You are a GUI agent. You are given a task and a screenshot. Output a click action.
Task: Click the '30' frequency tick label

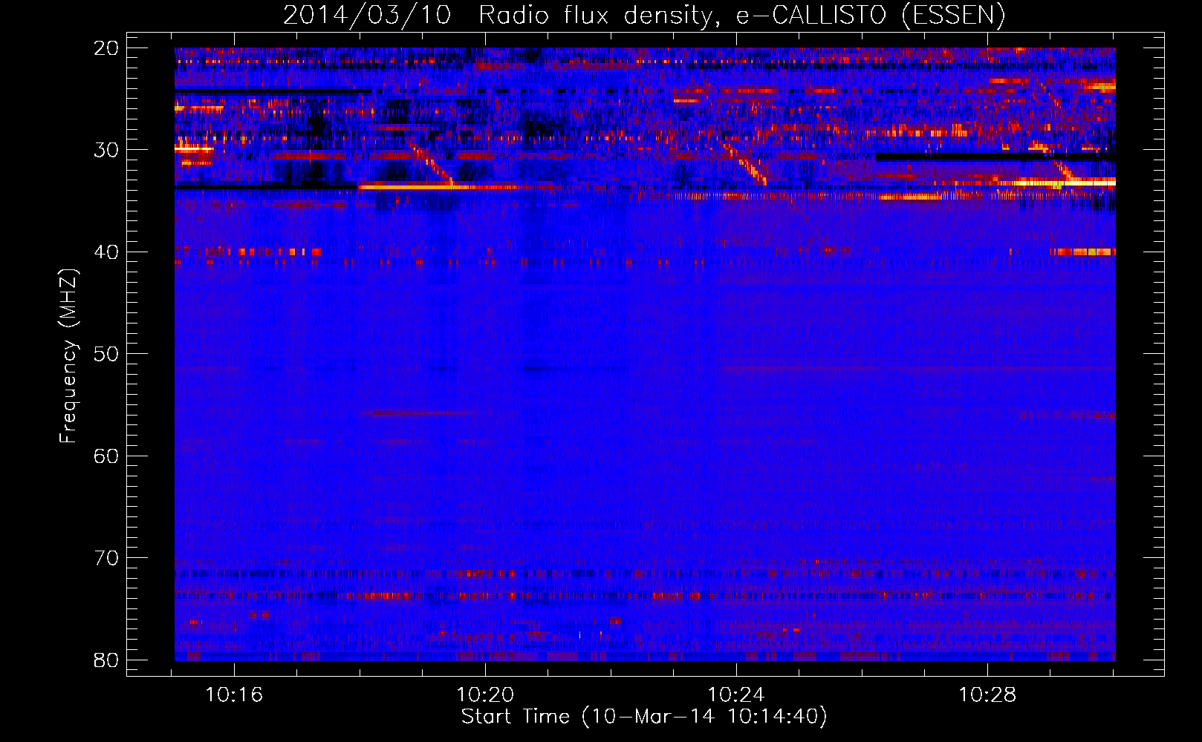(x=106, y=150)
